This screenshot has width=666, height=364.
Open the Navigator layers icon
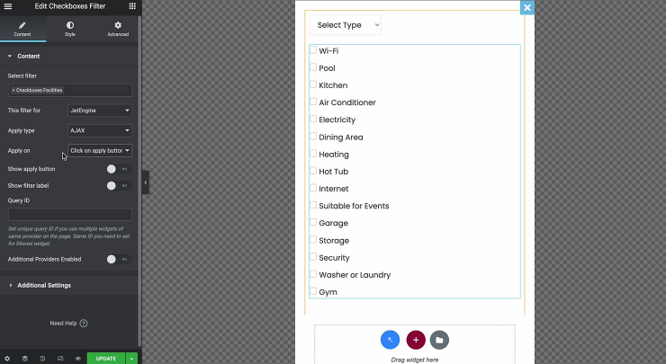[x=25, y=359]
